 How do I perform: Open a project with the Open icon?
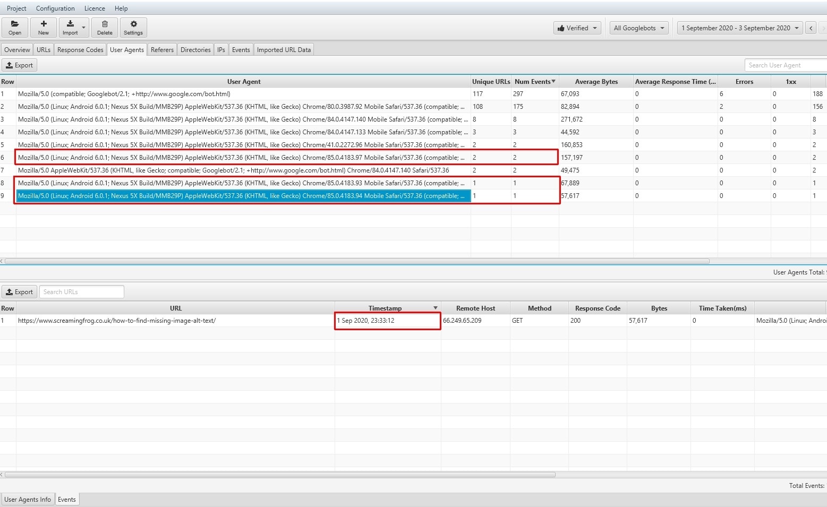pyautogui.click(x=15, y=27)
